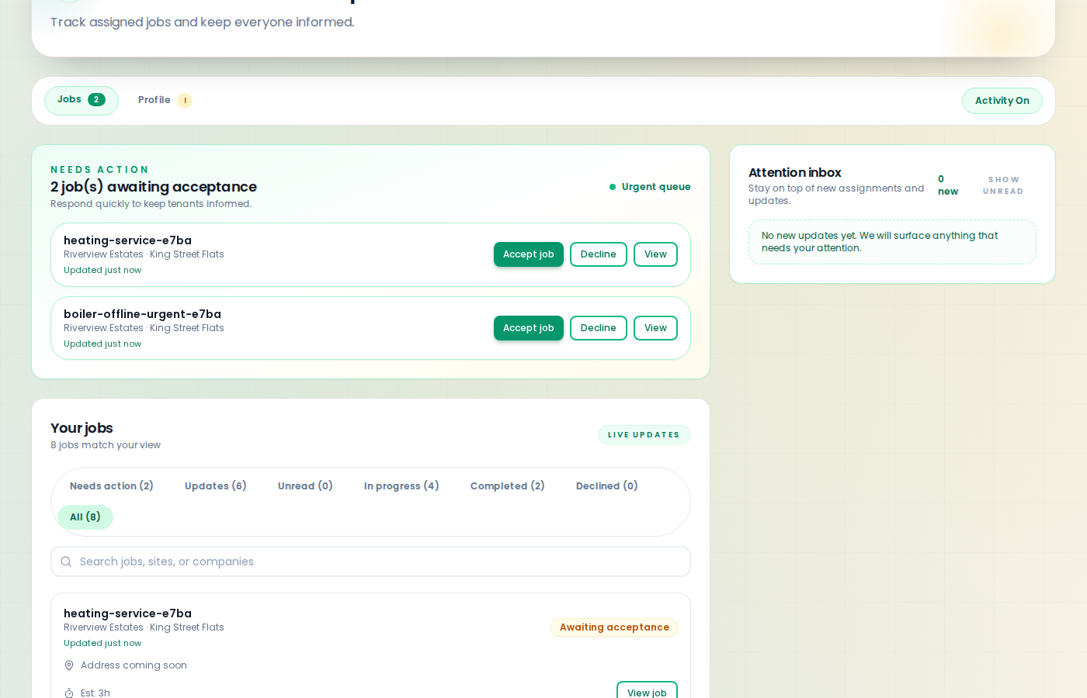Toggle Show Unread in Attention inbox
The width and height of the screenshot is (1087, 698).
[x=1002, y=185]
